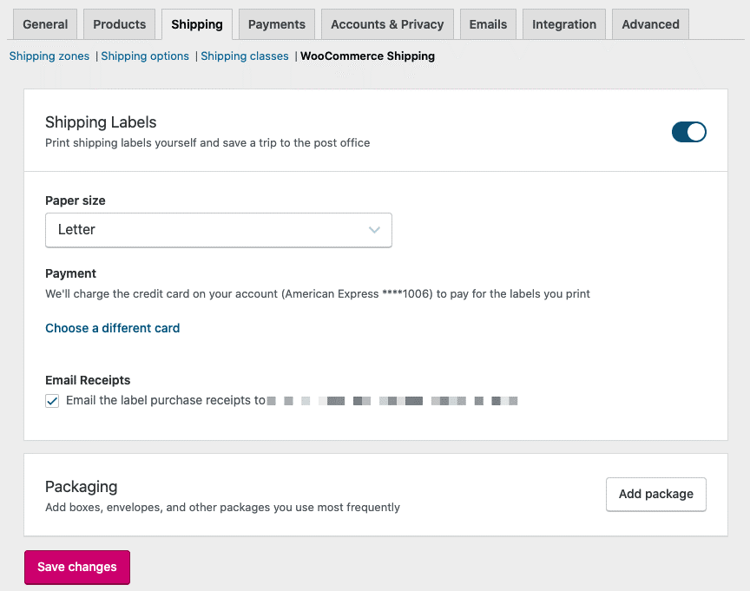Select the Advanced tab

(650, 24)
